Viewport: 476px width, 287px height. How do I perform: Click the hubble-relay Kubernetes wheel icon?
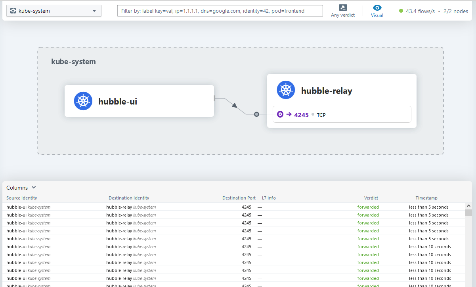click(x=286, y=90)
